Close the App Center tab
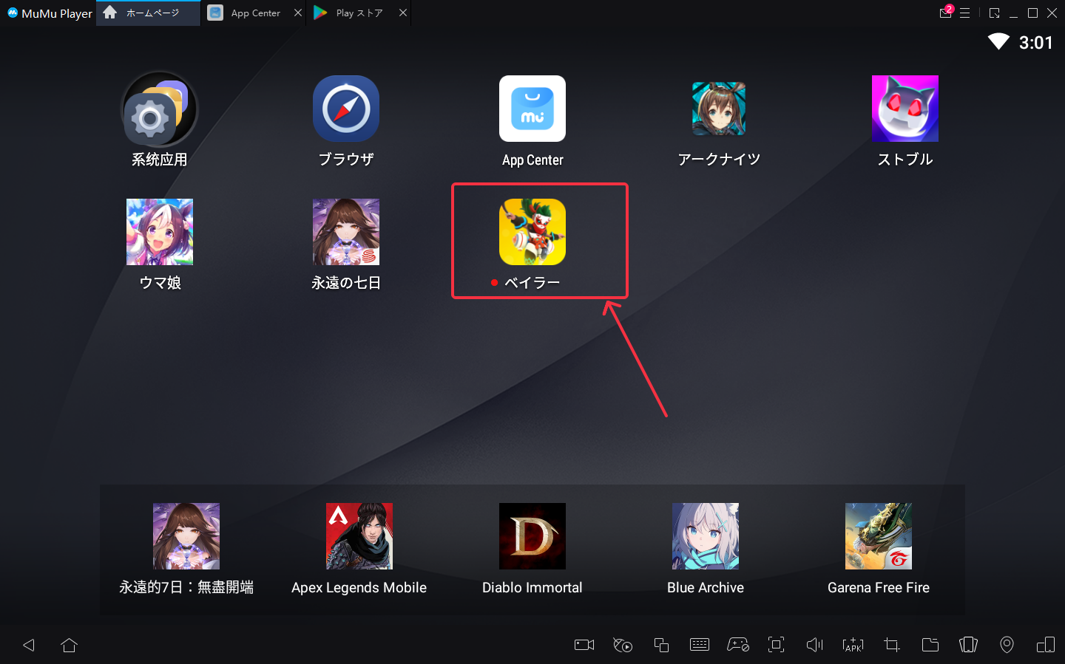Image resolution: width=1065 pixels, height=664 pixels. coord(298,13)
